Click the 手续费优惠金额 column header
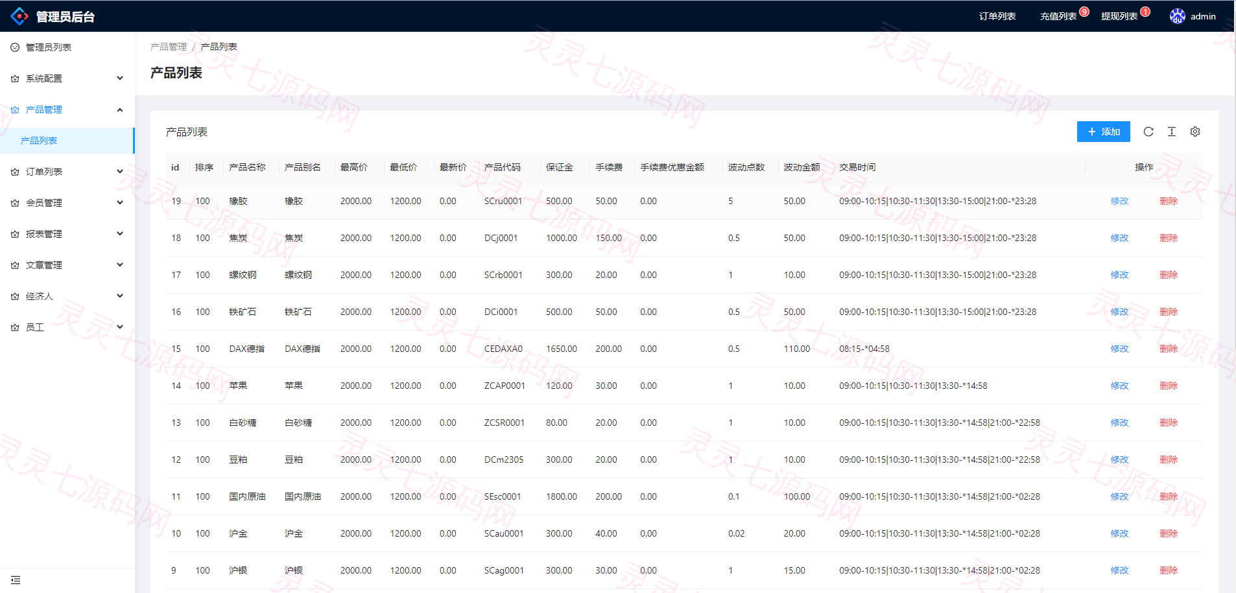This screenshot has width=1236, height=593. (x=672, y=167)
